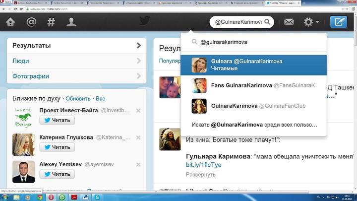Open the green taskbar application icon
357x201 pixels.
tap(62, 197)
